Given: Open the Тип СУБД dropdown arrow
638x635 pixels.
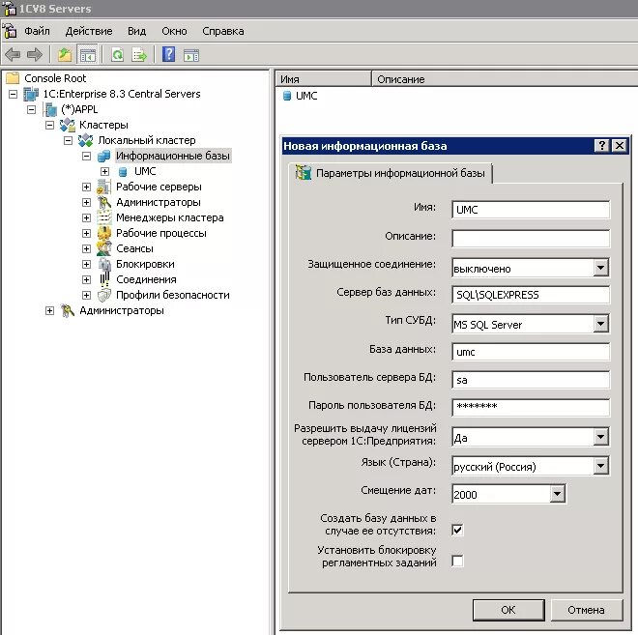Looking at the screenshot, I should click(x=600, y=324).
